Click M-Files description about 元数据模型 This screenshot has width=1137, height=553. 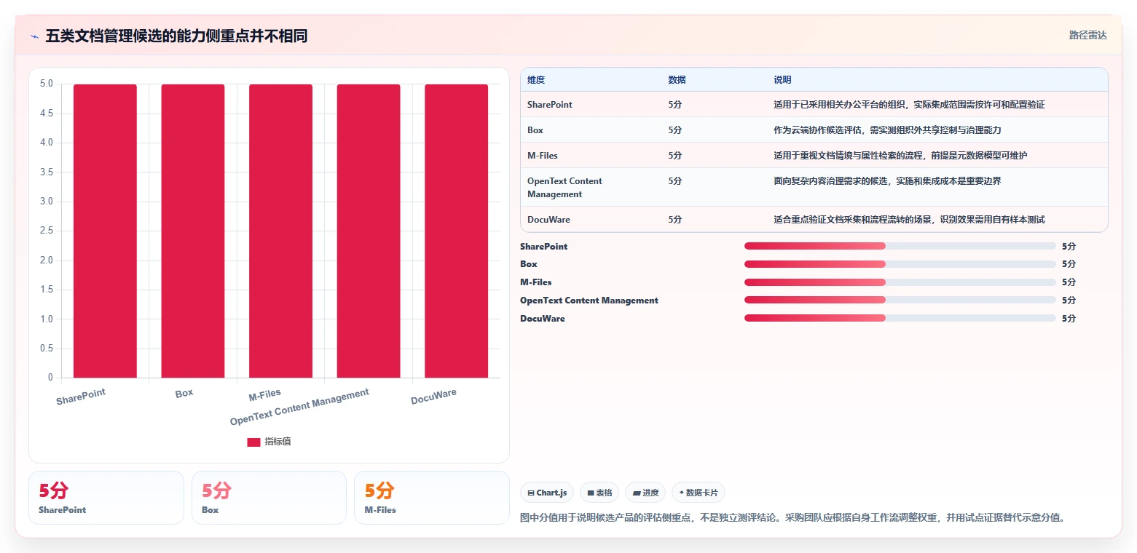click(x=900, y=156)
